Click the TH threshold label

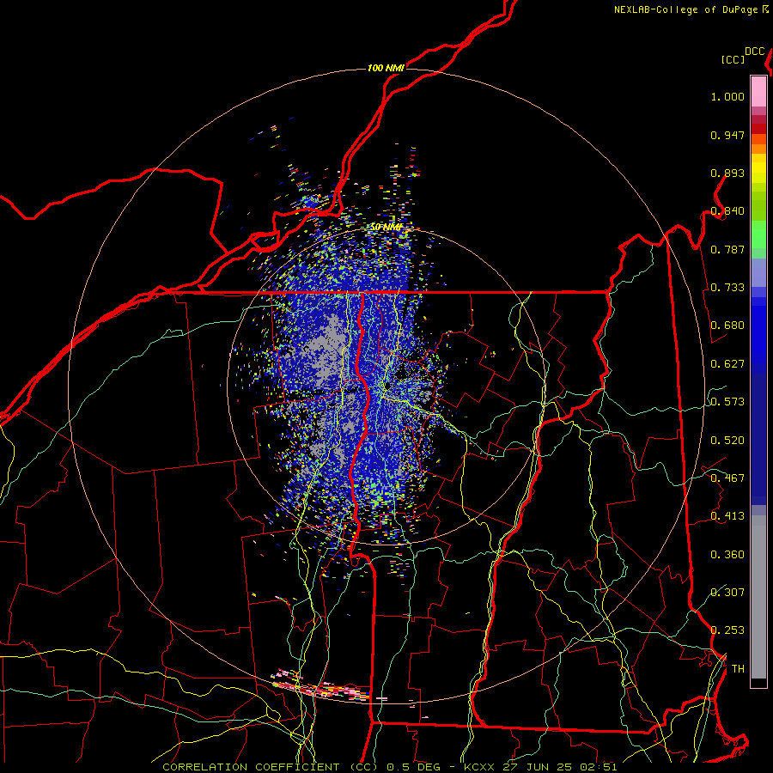[x=738, y=668]
